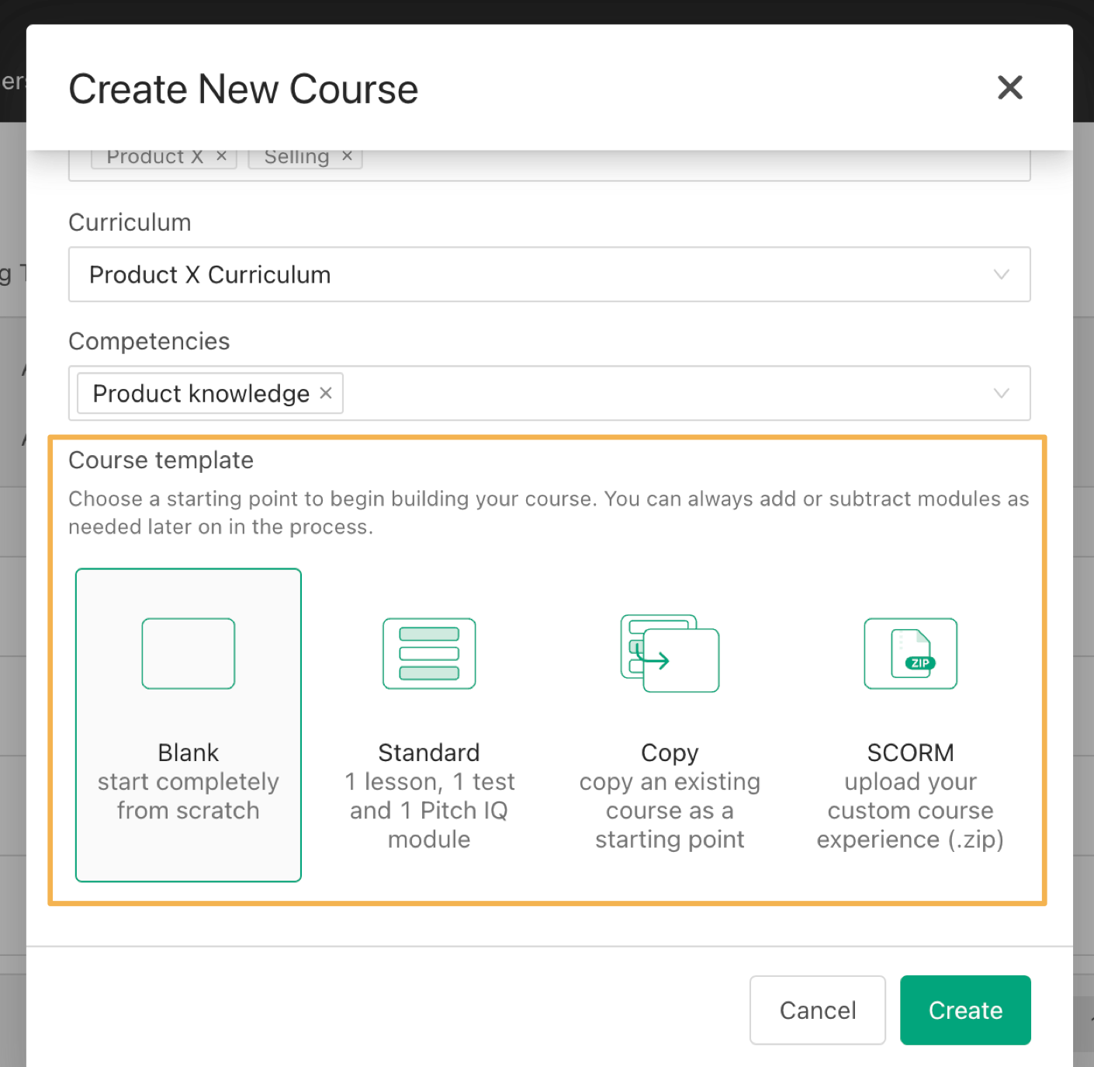This screenshot has width=1094, height=1067.
Task: Close the Create New Course dialog
Action: [x=1009, y=88]
